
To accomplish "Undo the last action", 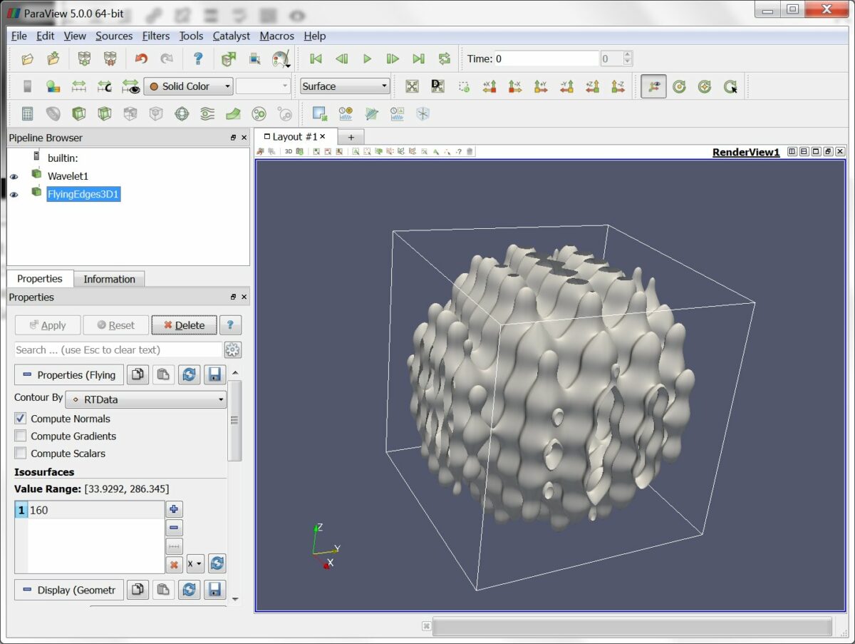I will 141,58.
